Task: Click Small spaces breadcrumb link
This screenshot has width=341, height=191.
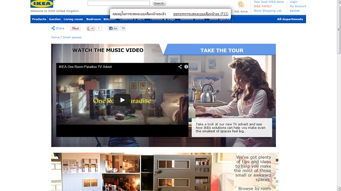Action: (72, 37)
